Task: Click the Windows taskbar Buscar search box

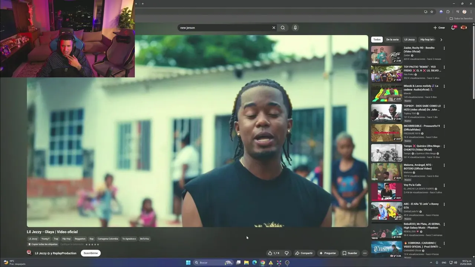Action: point(213,263)
